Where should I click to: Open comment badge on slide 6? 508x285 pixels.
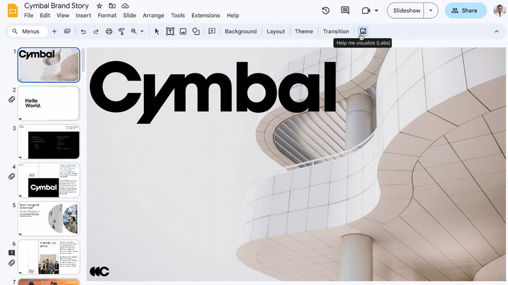click(x=12, y=252)
